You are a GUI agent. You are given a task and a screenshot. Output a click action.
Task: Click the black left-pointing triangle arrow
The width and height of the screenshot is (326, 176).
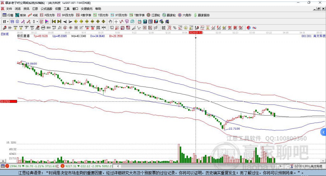pyautogui.click(x=65, y=22)
